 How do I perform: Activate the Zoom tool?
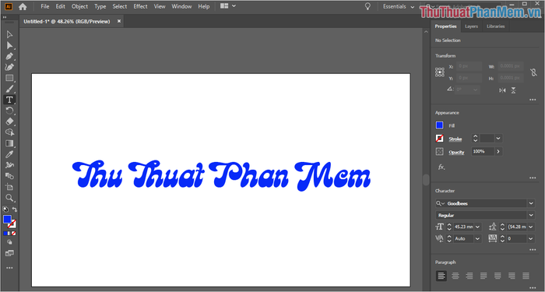(9, 198)
